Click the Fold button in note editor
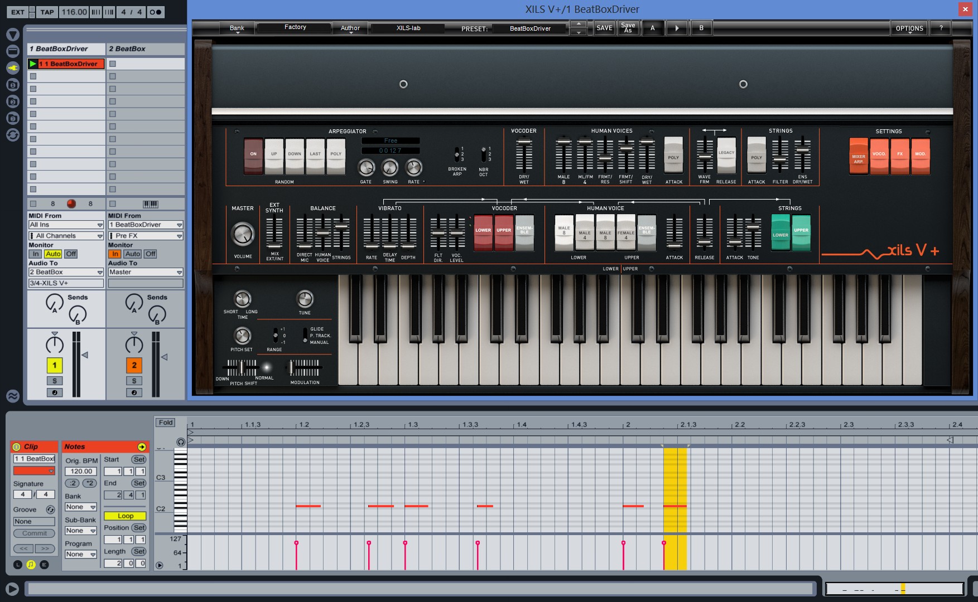Image resolution: width=978 pixels, height=602 pixels. pyautogui.click(x=166, y=423)
